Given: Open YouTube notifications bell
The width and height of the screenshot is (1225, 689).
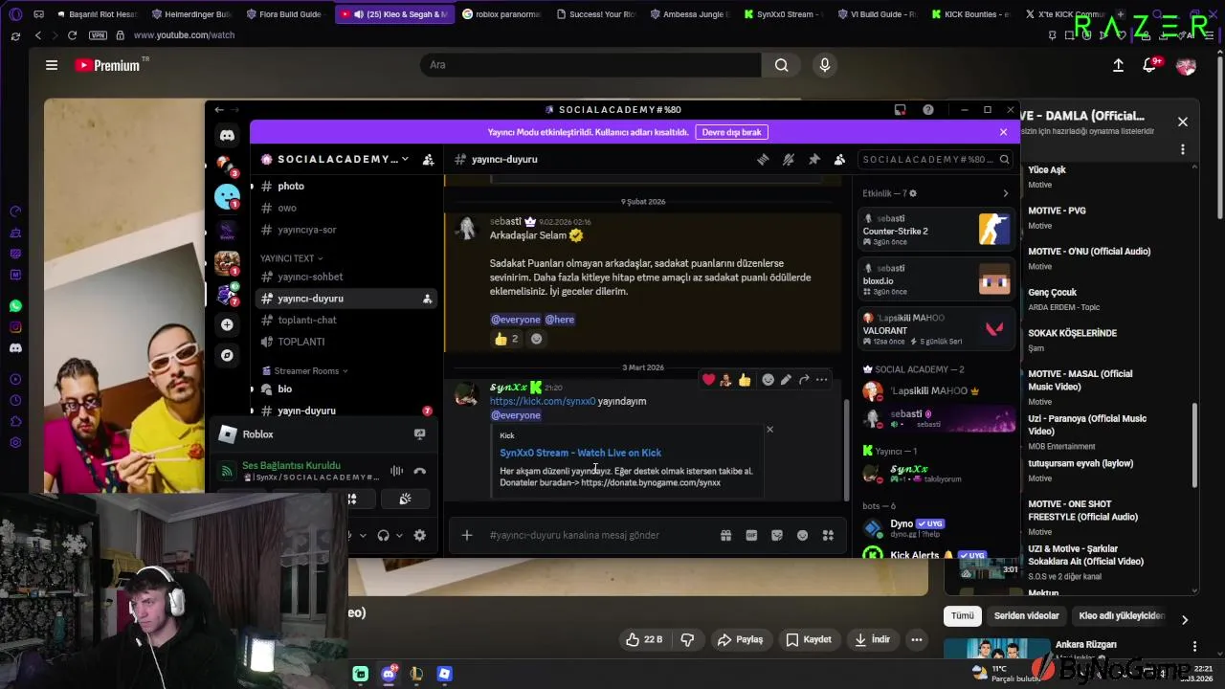Looking at the screenshot, I should 1150,65.
